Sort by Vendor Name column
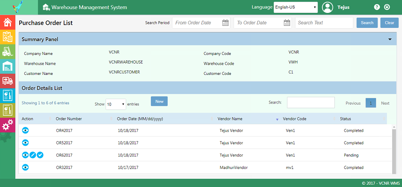 tap(247, 119)
